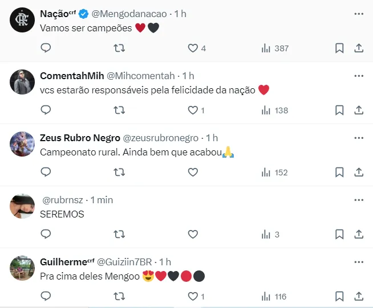
Task: Repost the ComentahMih tweet
Action: click(x=120, y=110)
